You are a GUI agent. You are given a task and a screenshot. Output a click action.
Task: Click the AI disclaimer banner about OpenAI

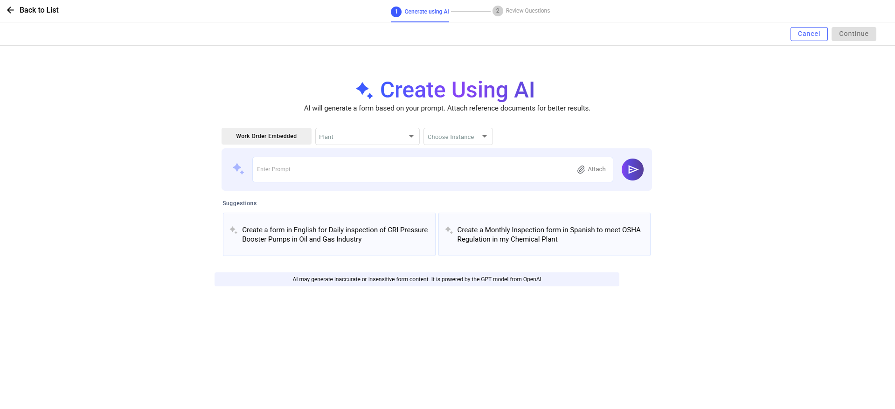[416, 279]
